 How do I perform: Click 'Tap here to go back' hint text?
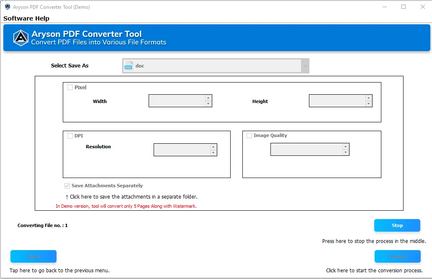click(59, 271)
